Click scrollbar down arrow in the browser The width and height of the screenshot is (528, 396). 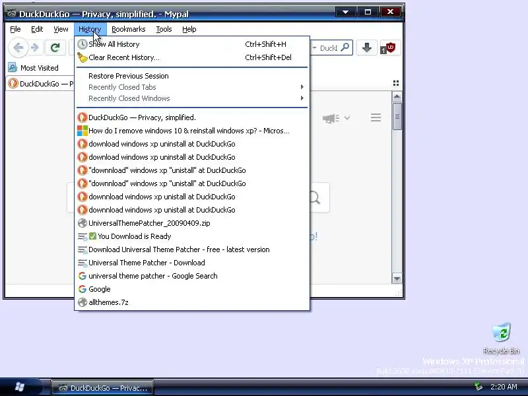397,279
